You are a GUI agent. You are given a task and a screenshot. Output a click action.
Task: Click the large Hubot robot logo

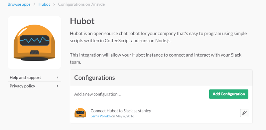point(35,43)
